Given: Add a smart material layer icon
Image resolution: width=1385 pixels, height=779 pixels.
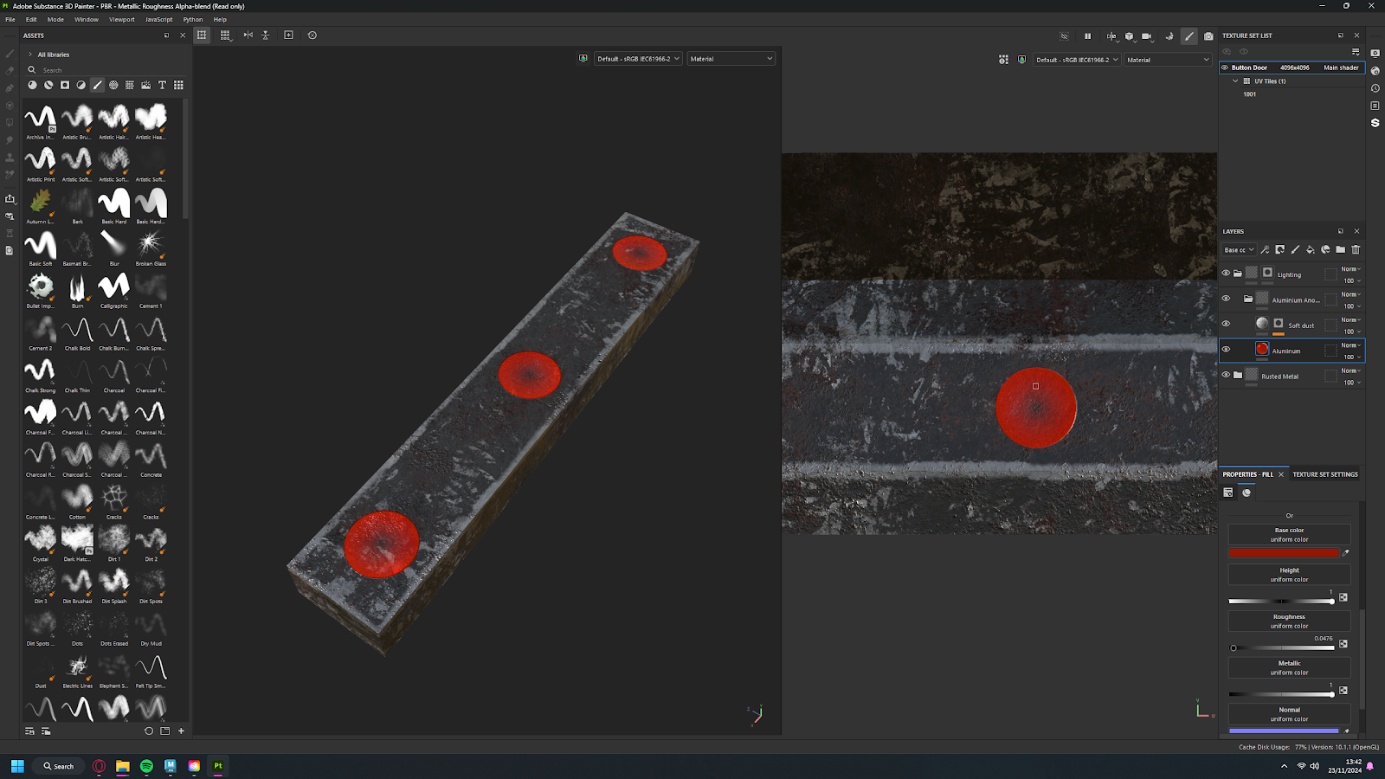Looking at the screenshot, I should (1325, 250).
